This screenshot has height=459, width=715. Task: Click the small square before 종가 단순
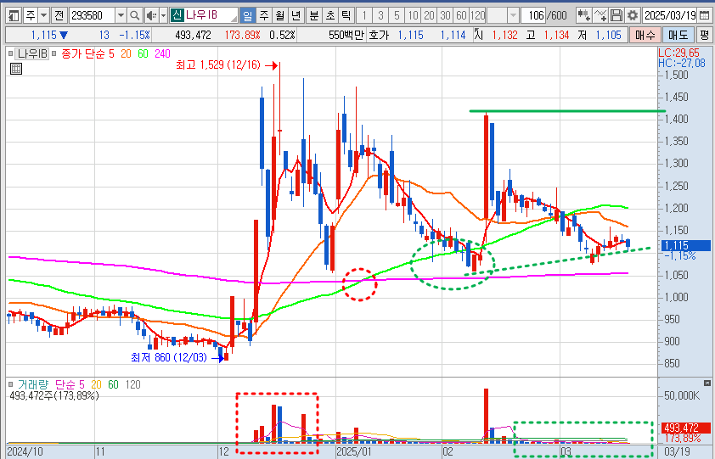tap(54, 53)
